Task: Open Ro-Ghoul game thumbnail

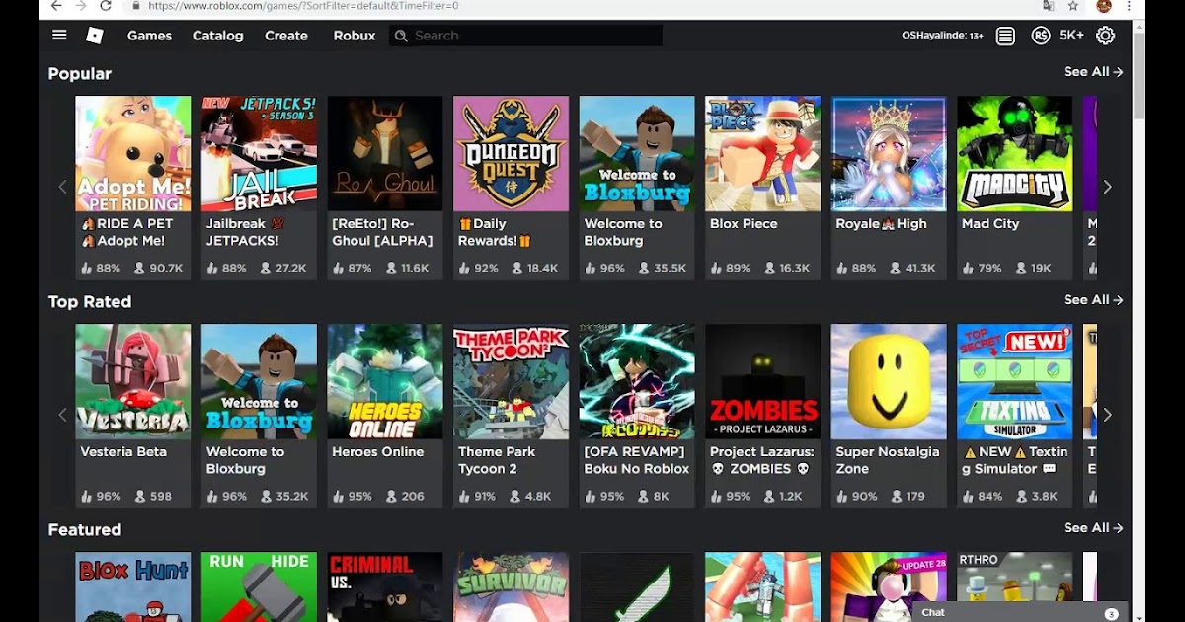Action: click(385, 153)
